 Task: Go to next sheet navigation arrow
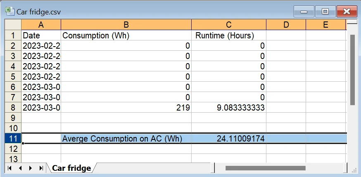[x=31, y=168]
